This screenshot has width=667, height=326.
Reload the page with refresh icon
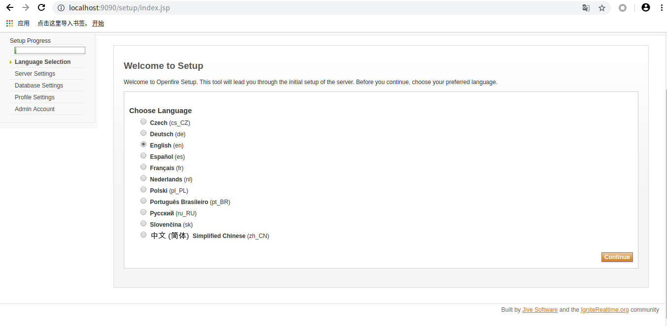41,8
